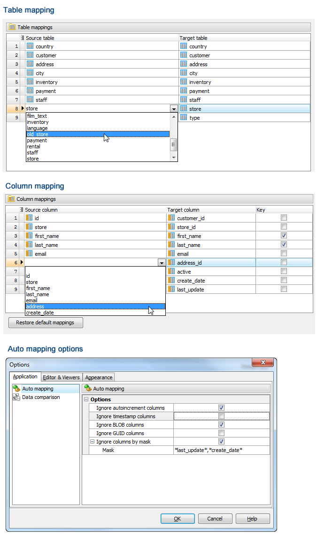Enable Ignore timestamp columns checkbox
317x536 pixels.
click(x=221, y=416)
